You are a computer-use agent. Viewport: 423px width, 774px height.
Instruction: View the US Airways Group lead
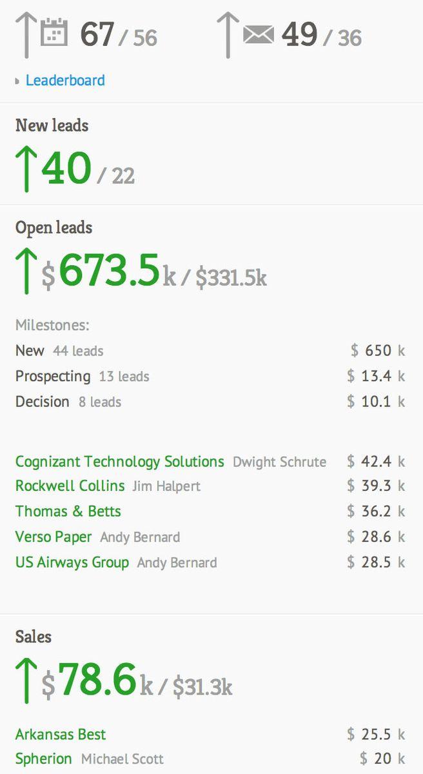click(x=72, y=562)
